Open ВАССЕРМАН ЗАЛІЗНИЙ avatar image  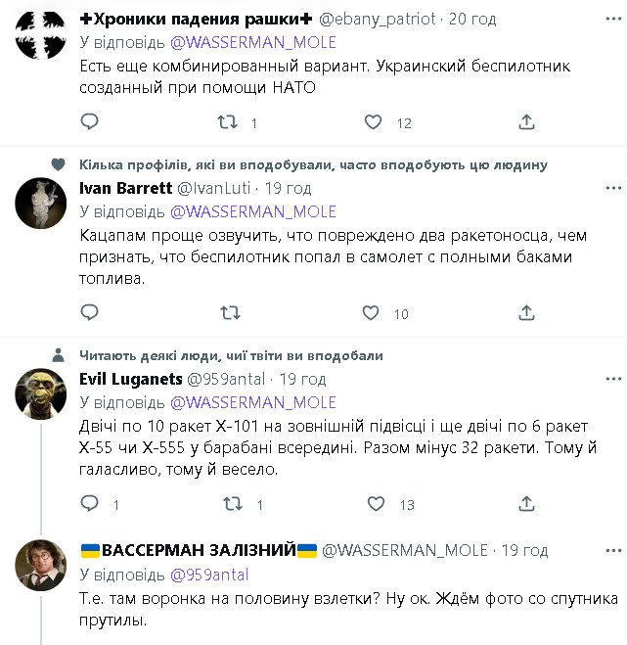41,565
